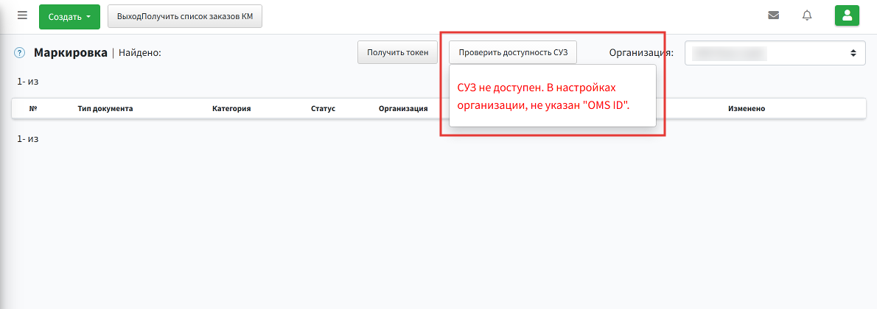Image resolution: width=877 pixels, height=309 pixels.
Task: Click the Маркировка page title
Action: pos(71,53)
